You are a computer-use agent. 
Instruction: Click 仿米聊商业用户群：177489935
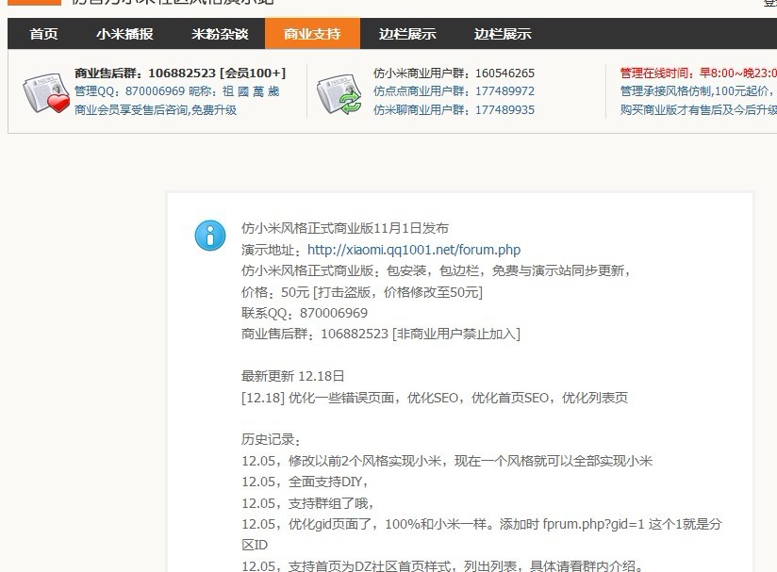point(454,109)
